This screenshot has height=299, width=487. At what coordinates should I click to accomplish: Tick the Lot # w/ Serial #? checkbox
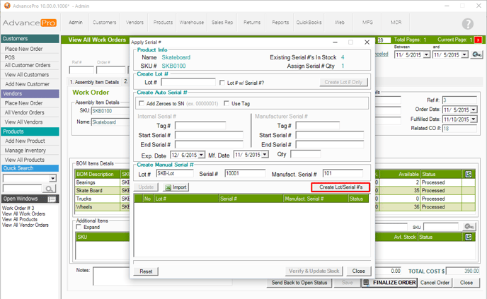tap(223, 83)
